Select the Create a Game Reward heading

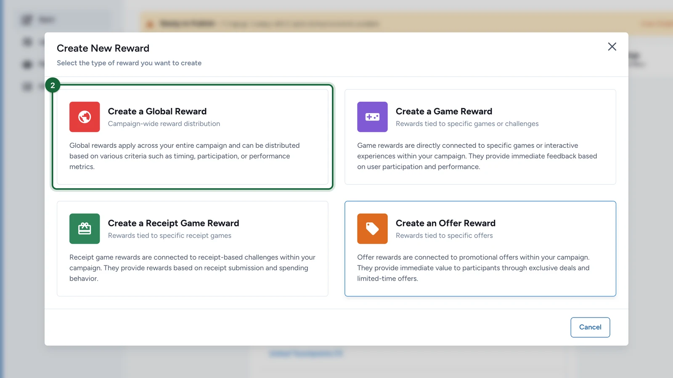(x=444, y=111)
